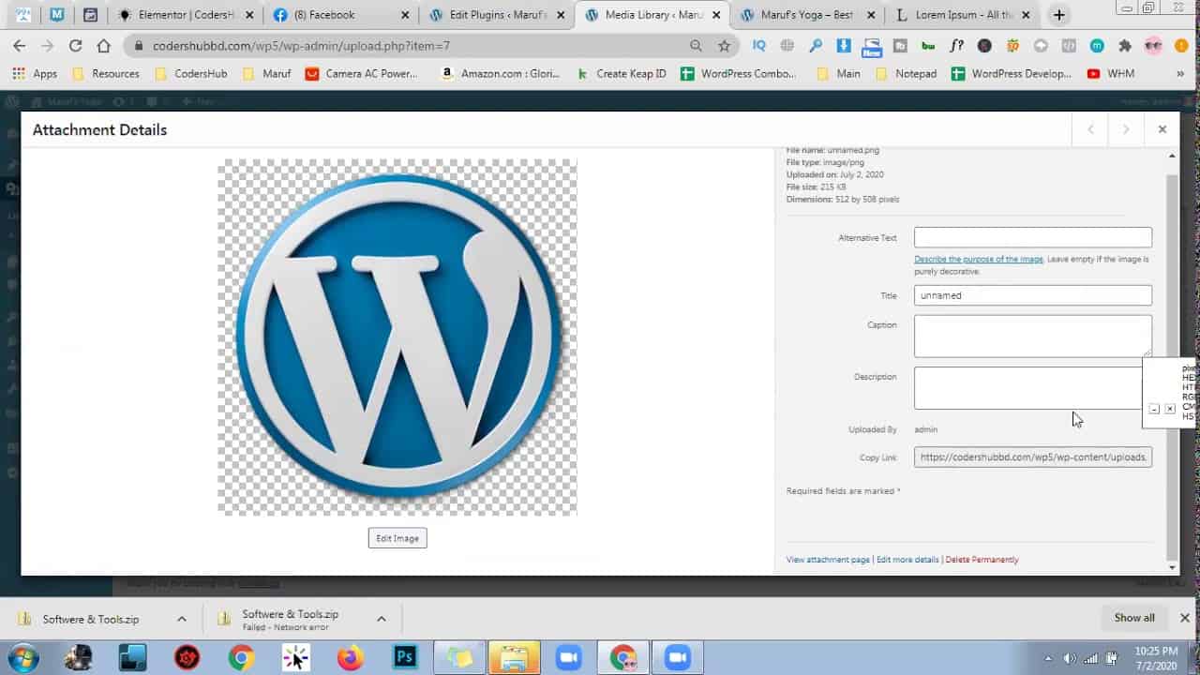Expand first Softwere & Tools.zip download options
Image resolution: width=1200 pixels, height=675 pixels.
[x=182, y=619]
